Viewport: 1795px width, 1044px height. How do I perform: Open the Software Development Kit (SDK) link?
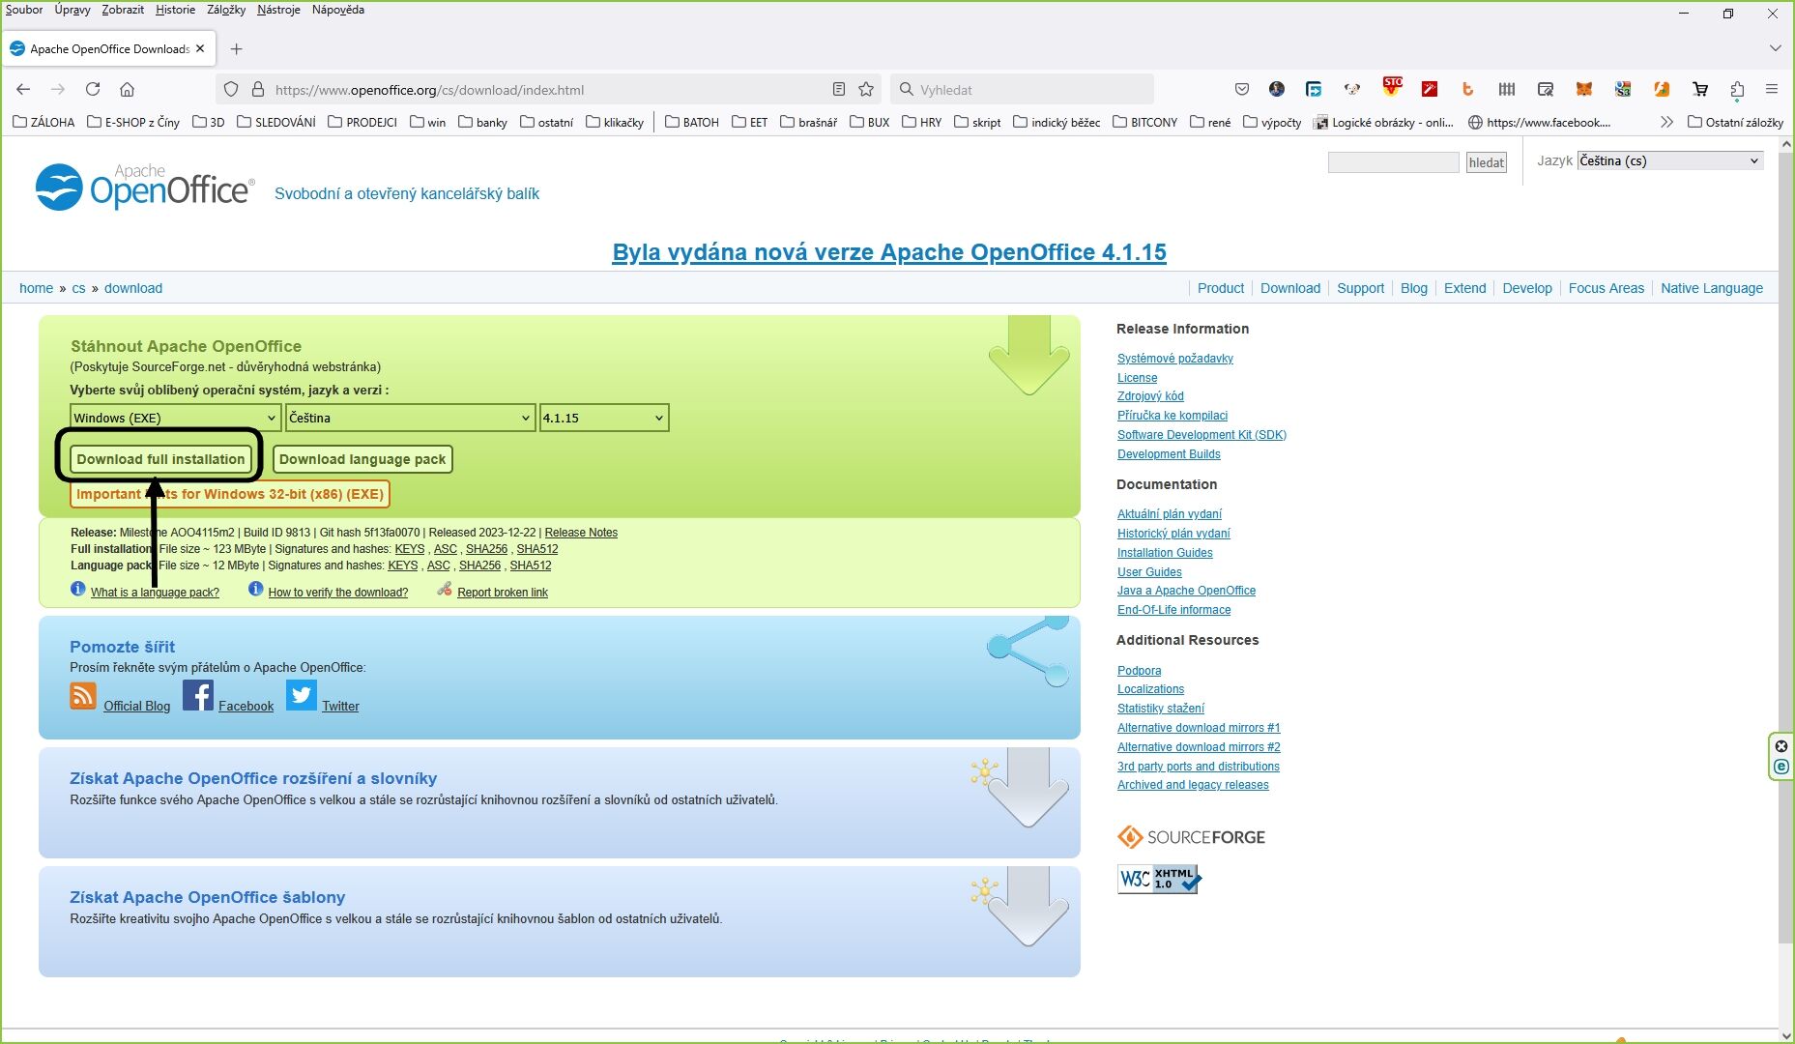[1201, 435]
